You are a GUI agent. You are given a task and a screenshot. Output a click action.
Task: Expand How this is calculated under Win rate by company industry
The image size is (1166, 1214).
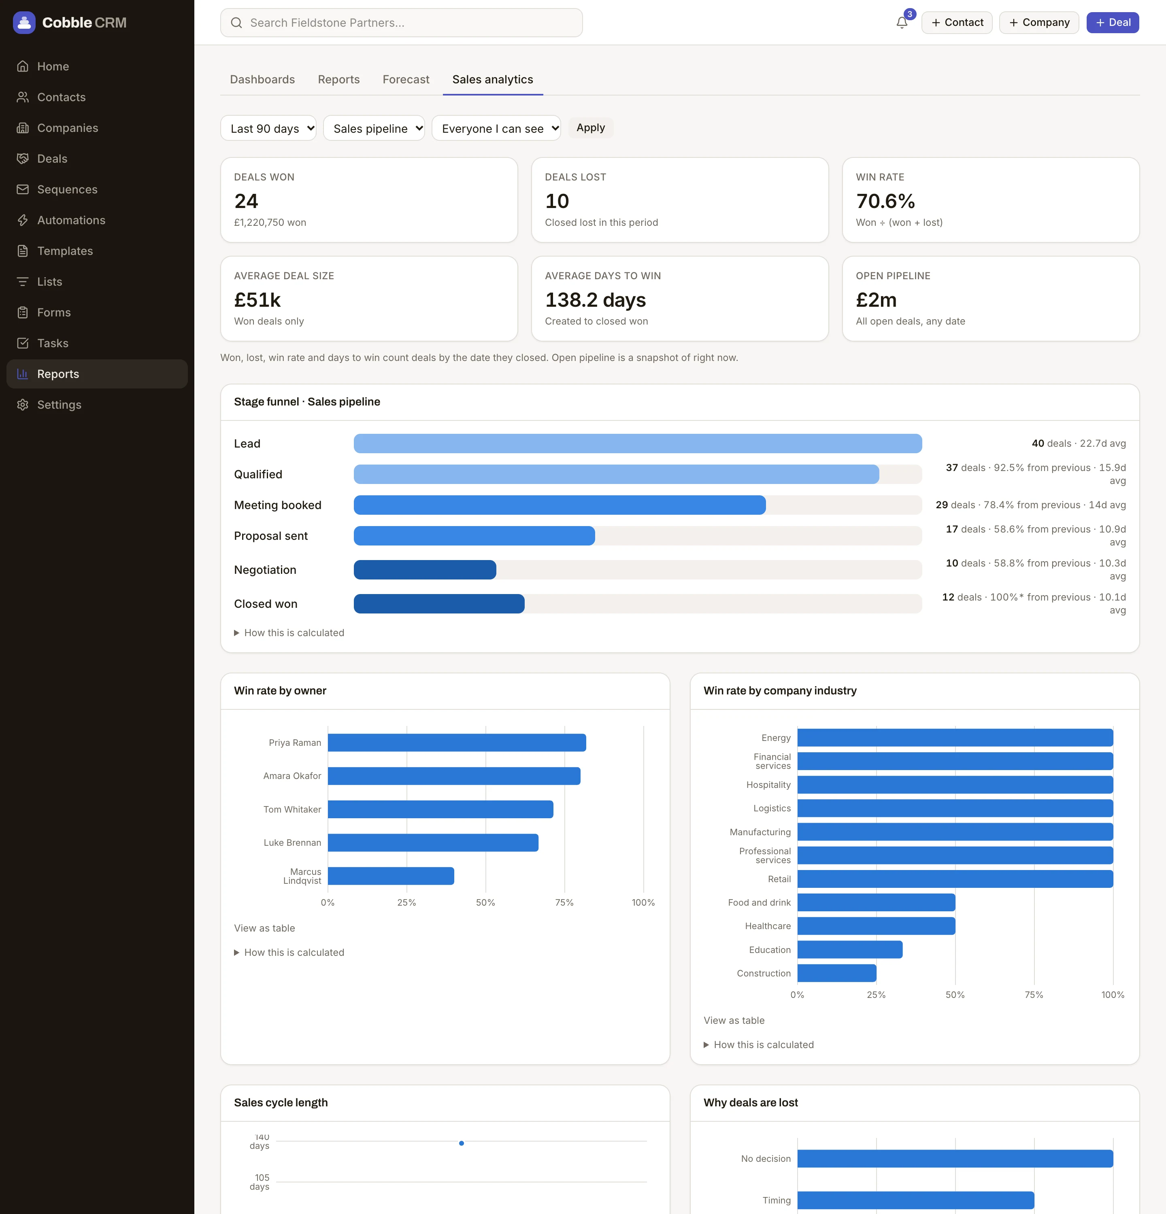(759, 1044)
